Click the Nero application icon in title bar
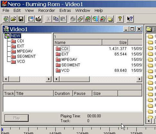 [x=4, y=4]
